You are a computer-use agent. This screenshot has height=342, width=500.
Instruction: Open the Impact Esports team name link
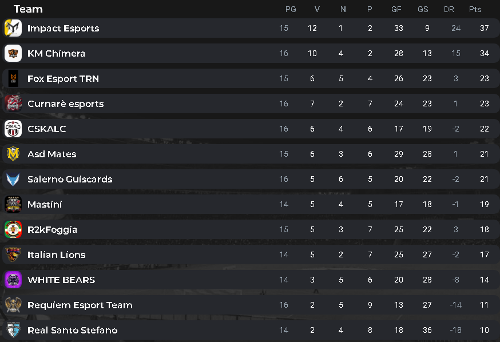click(x=63, y=29)
